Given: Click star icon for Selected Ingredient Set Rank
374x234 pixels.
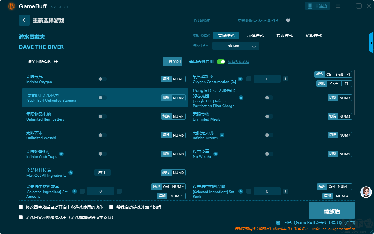Looking at the screenshot, I should [241, 191].
